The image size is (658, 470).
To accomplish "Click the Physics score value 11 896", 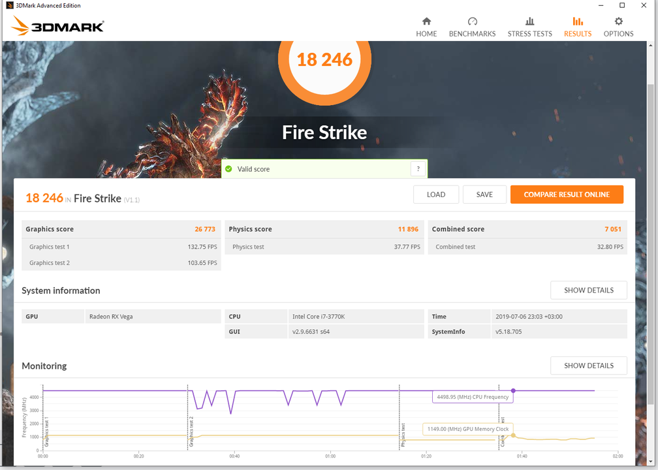I will pyautogui.click(x=408, y=229).
